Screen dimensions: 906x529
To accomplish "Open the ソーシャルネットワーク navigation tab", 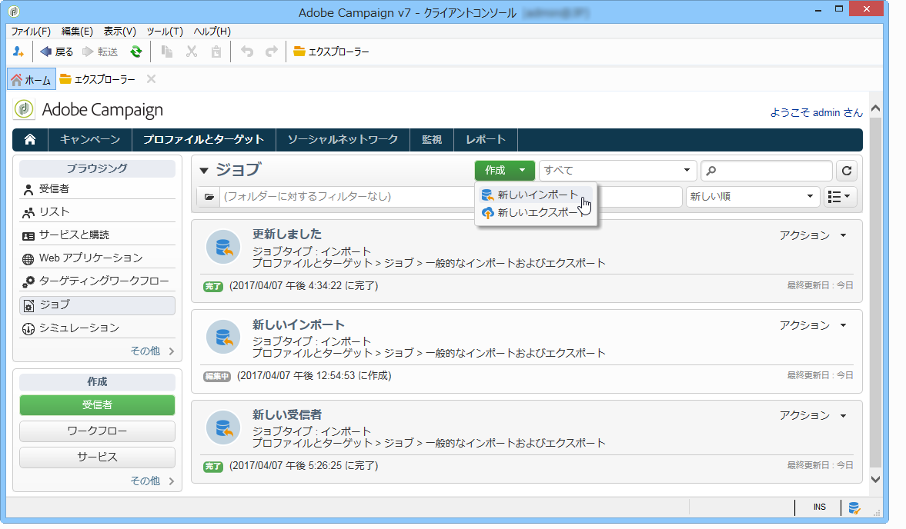I will pos(343,140).
